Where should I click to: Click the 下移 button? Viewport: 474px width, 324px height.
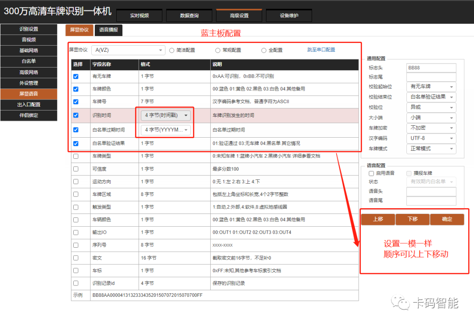(x=413, y=220)
